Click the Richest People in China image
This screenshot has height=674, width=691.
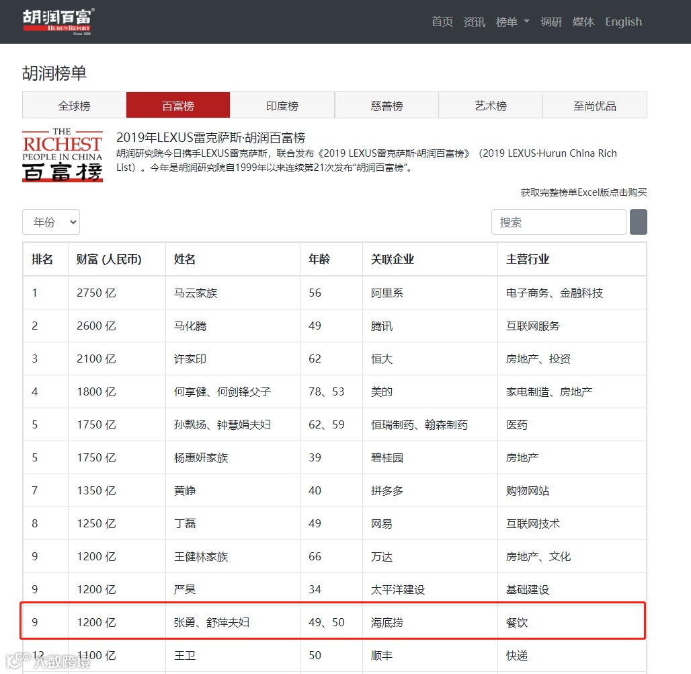pyautogui.click(x=63, y=155)
